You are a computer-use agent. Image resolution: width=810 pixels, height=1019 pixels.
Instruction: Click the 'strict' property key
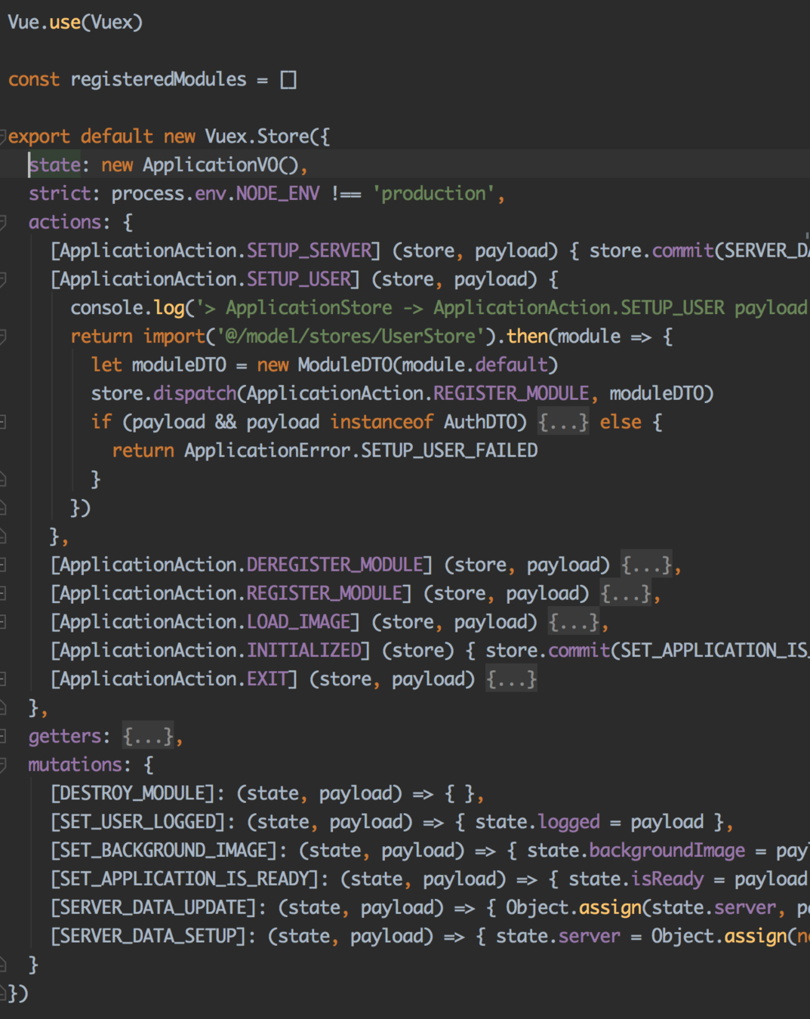coord(60,194)
